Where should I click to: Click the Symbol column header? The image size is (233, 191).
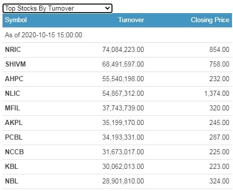click(x=16, y=20)
